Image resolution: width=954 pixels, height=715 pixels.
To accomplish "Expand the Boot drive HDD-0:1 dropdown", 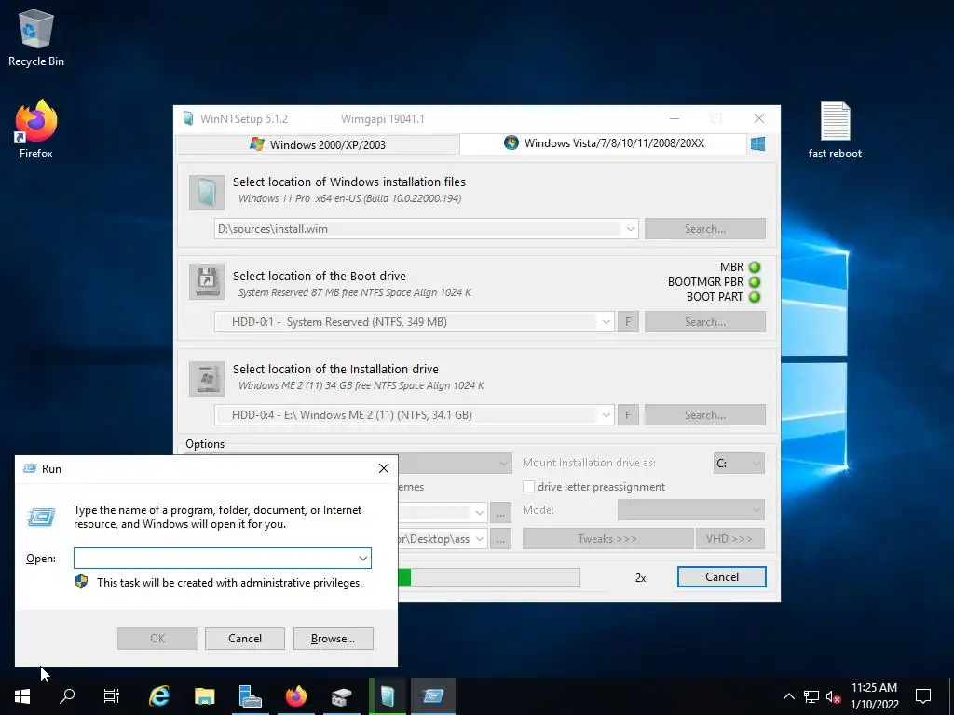I will 606,321.
